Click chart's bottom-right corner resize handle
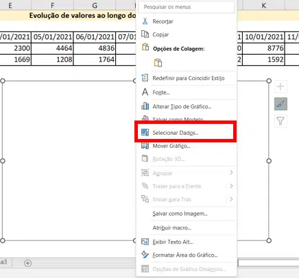 click(x=269, y=240)
